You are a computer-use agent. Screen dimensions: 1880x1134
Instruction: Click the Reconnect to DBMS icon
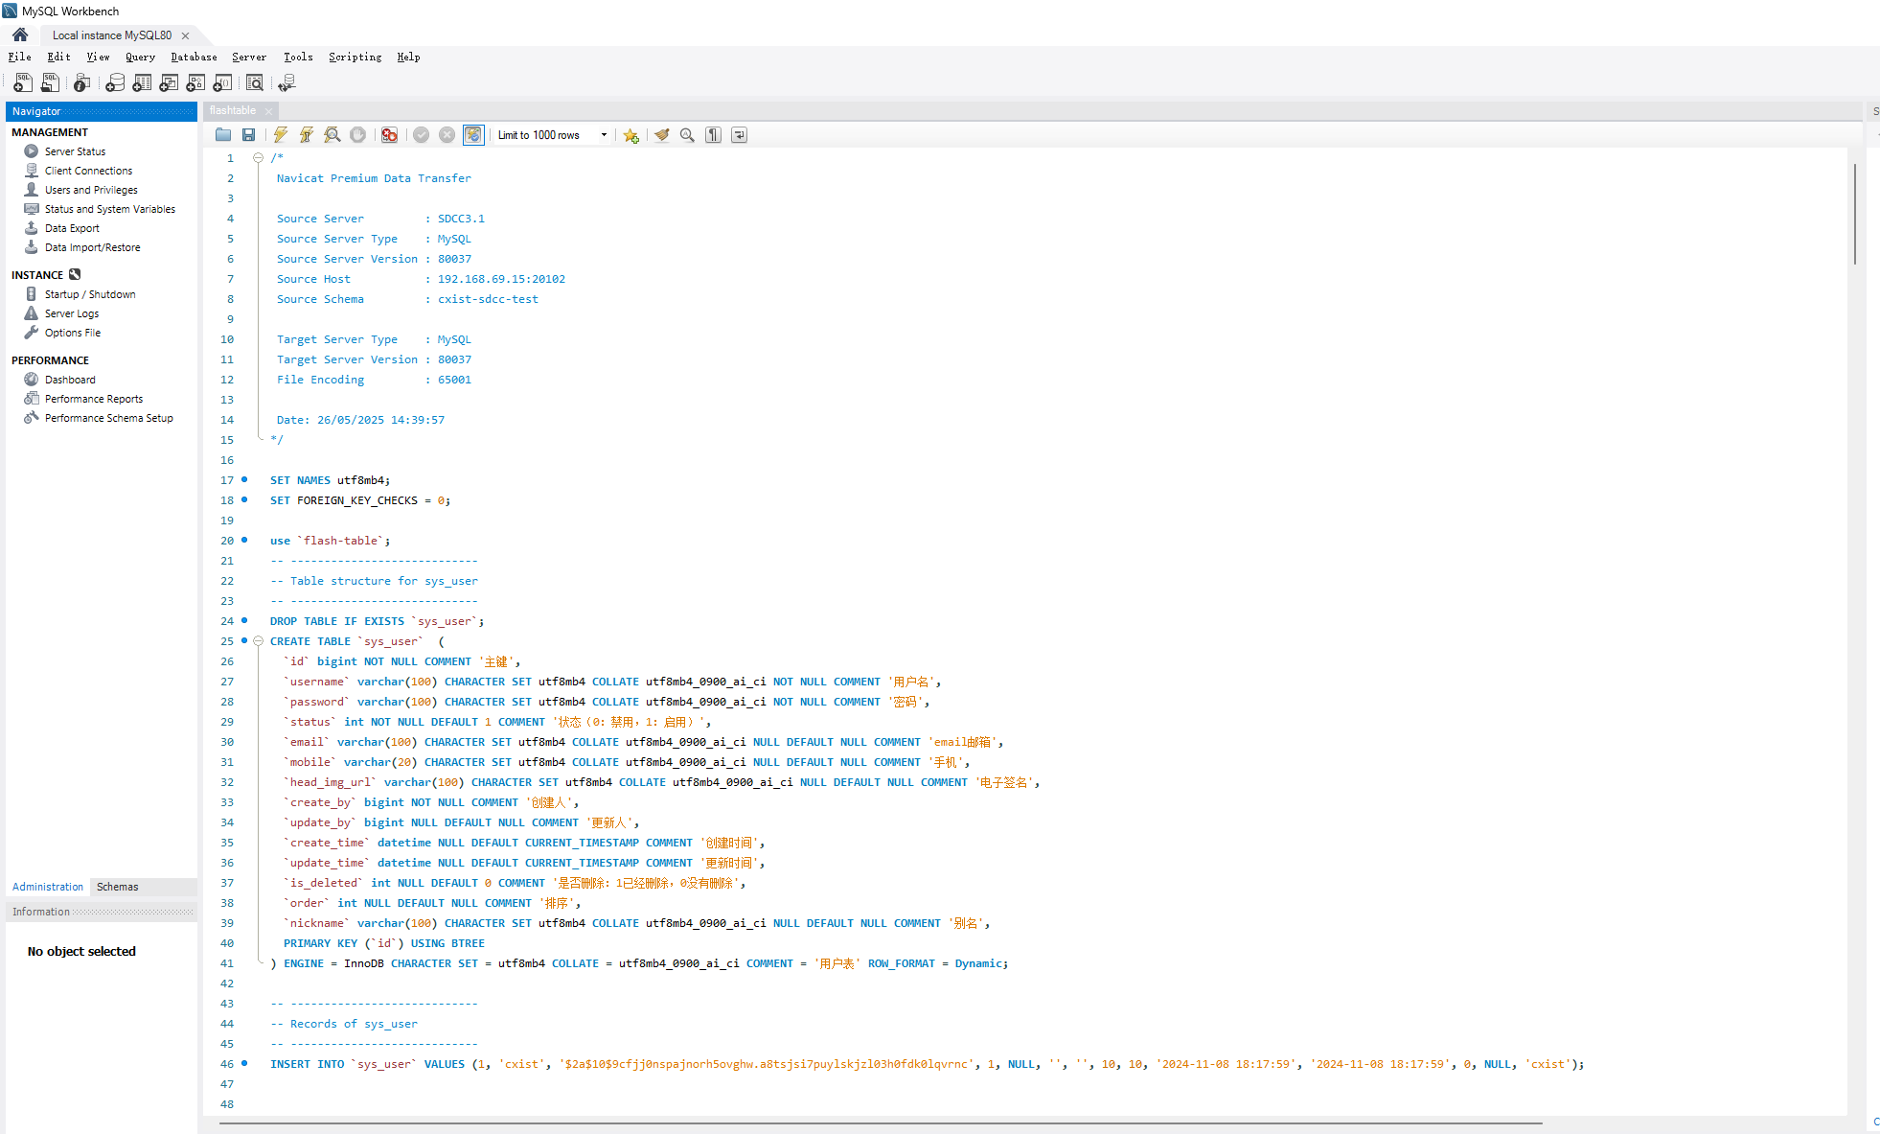(x=286, y=83)
